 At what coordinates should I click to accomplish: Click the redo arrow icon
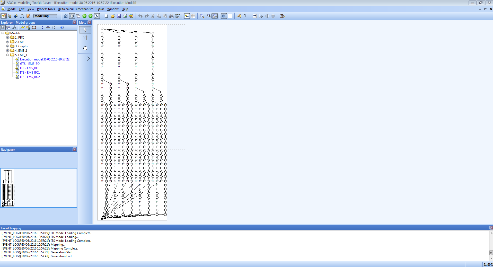click(x=146, y=16)
